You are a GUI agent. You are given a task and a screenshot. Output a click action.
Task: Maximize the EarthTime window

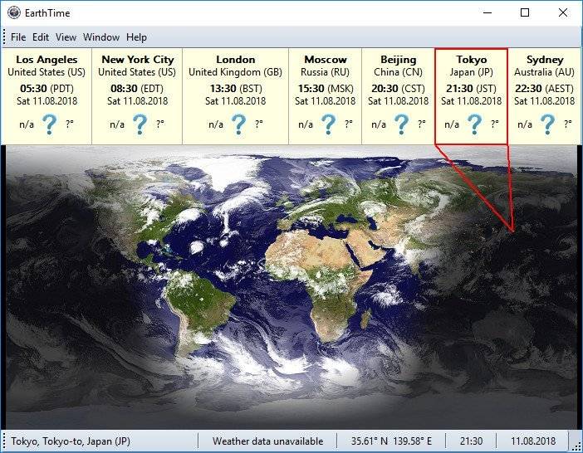click(525, 12)
